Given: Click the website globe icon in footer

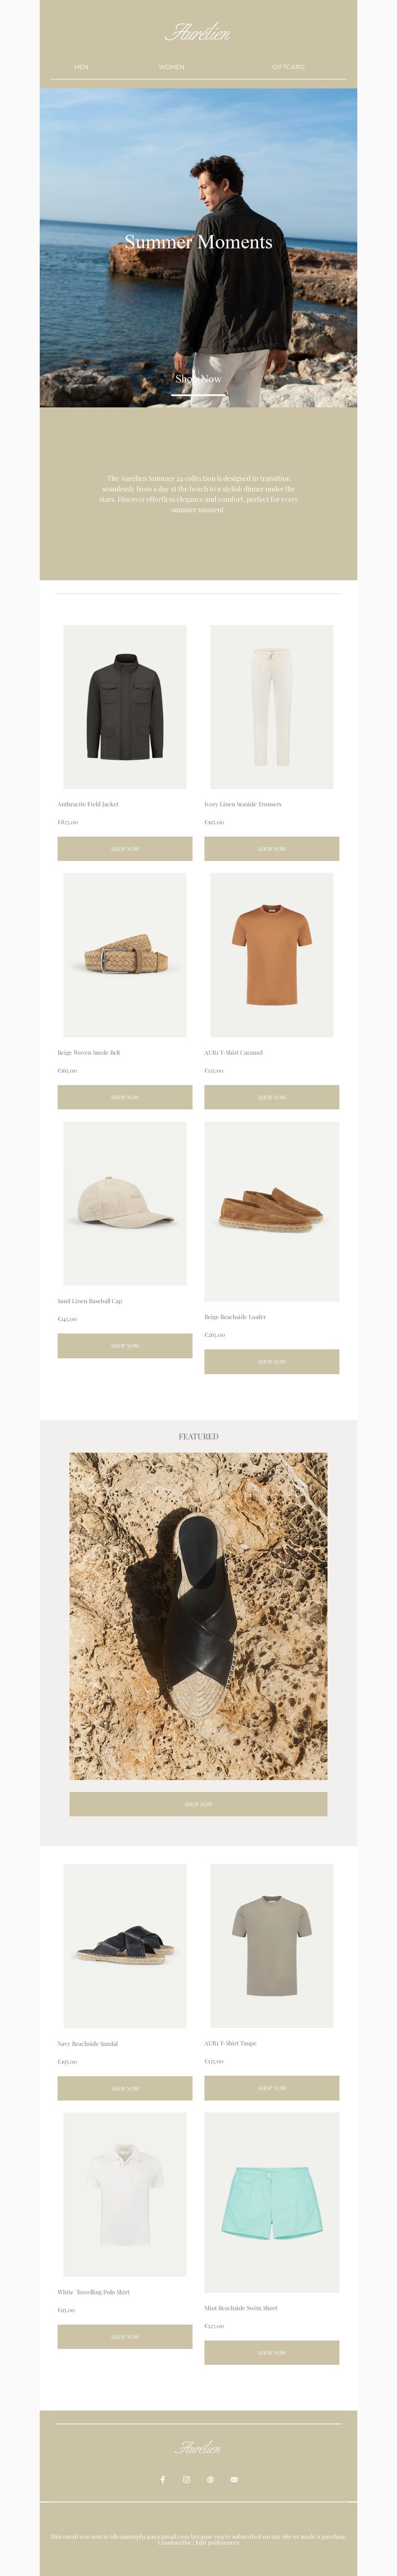Looking at the screenshot, I should click(x=210, y=2479).
